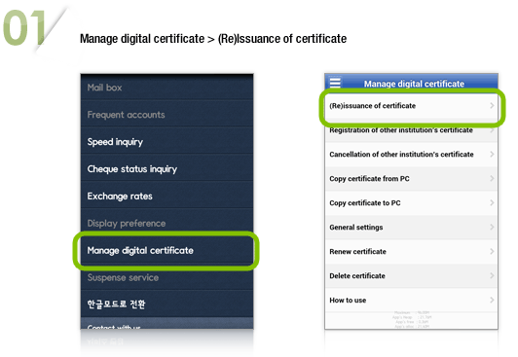Click chevron beside General settings

492,227
